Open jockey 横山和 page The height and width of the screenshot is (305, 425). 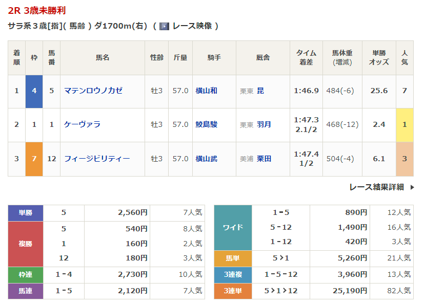(x=206, y=91)
